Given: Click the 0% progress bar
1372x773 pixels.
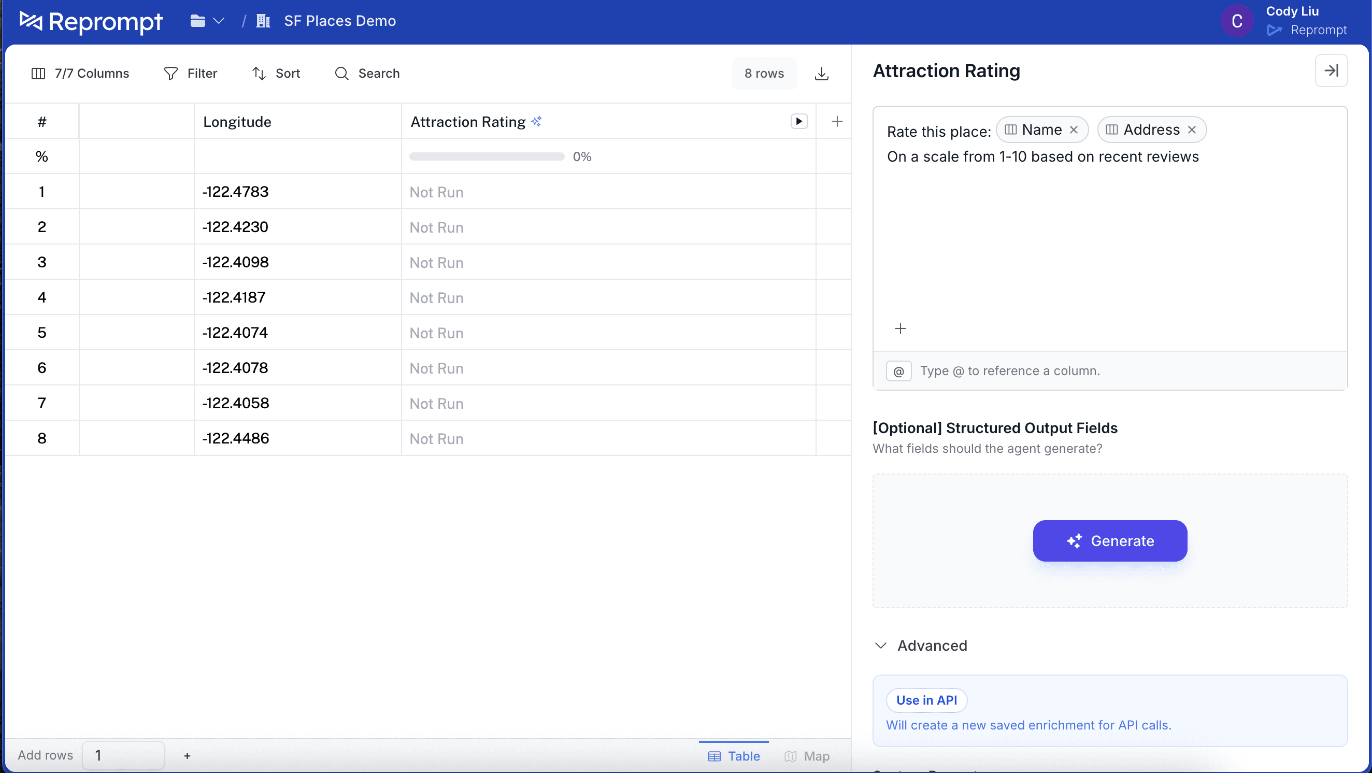Looking at the screenshot, I should [487, 156].
